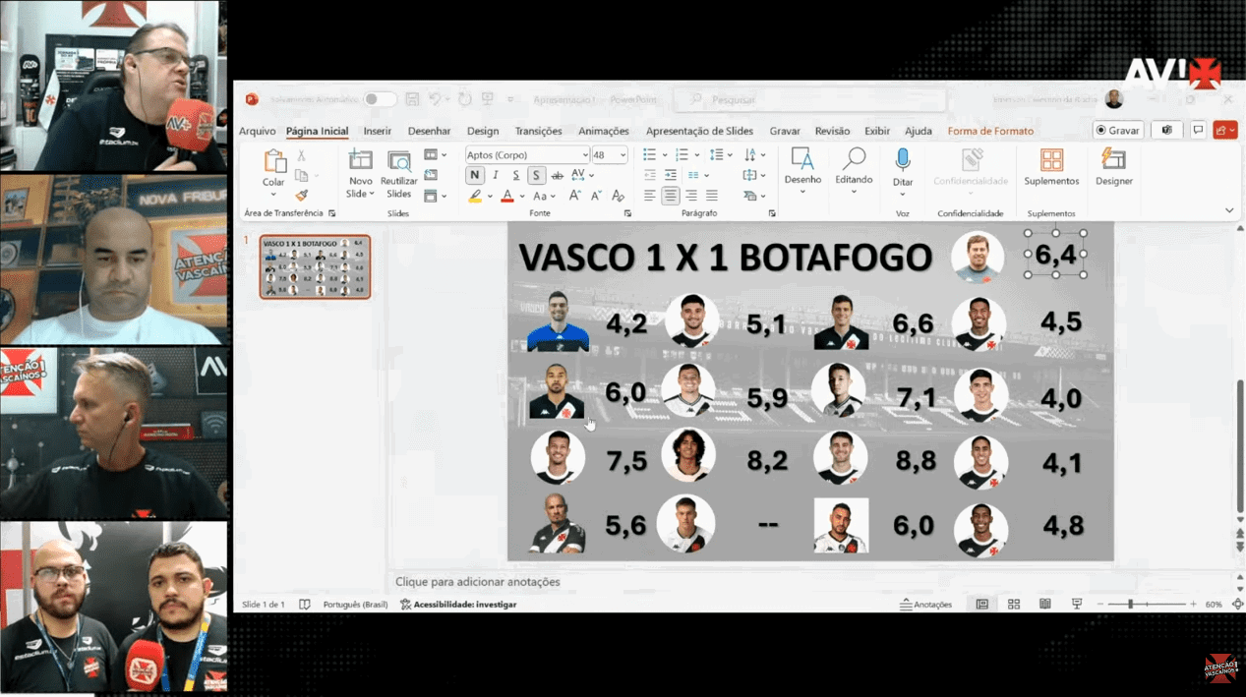Switch to reading view in status bar
The height and width of the screenshot is (697, 1246).
(x=1045, y=604)
